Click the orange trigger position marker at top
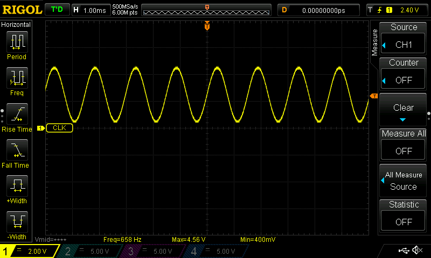 (x=207, y=26)
